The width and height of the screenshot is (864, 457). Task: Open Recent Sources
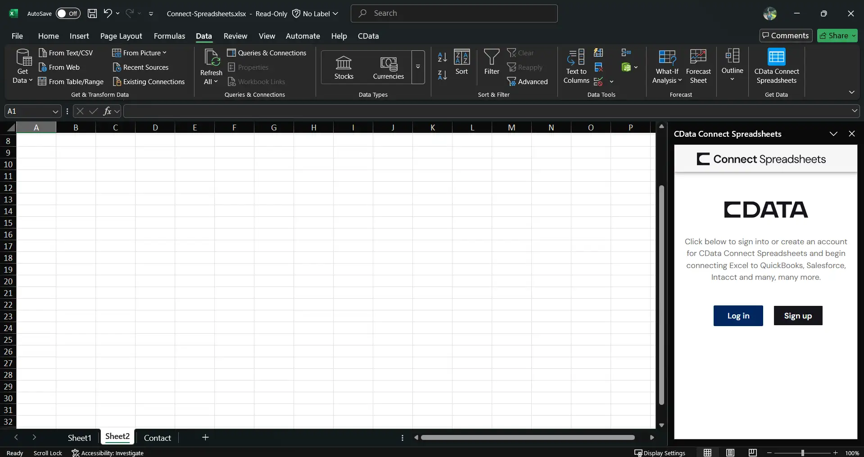pos(140,67)
